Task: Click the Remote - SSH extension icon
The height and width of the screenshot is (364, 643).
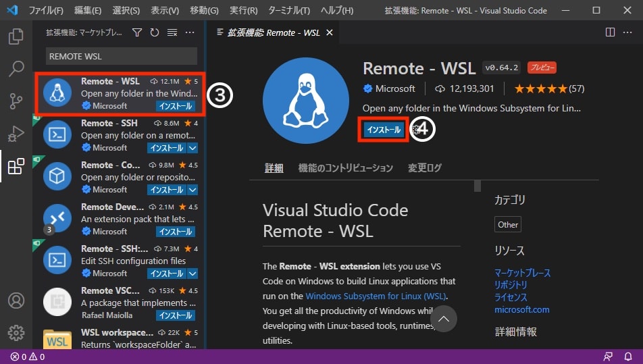Action: point(57,134)
